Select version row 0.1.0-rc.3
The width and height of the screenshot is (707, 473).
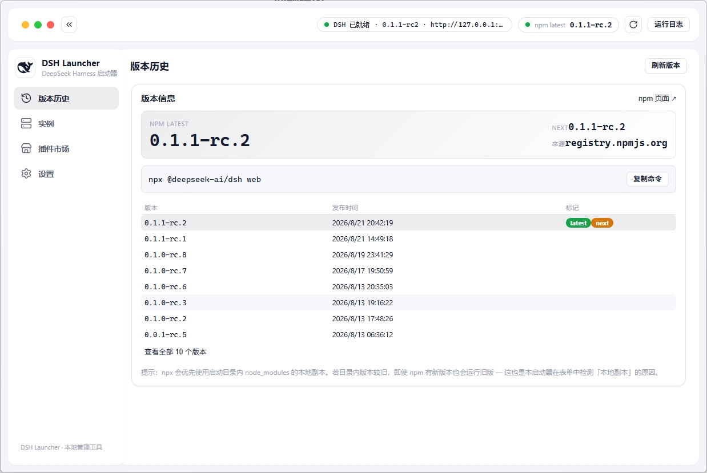[408, 302]
